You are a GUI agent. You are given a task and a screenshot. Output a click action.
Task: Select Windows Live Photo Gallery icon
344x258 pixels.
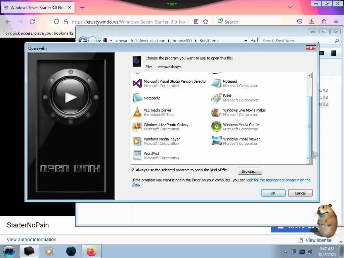coord(137,127)
